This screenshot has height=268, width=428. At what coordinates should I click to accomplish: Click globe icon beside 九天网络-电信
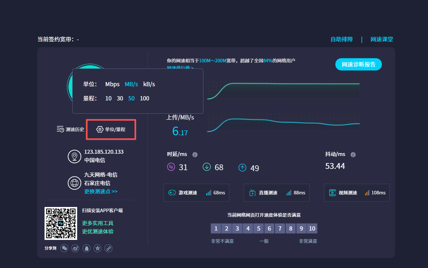[75, 183]
